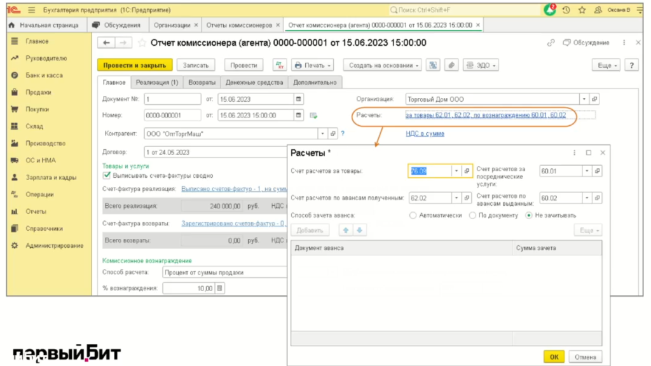Click the calendar icon beside date 15.06.2023
This screenshot has width=651, height=366.
[299, 99]
